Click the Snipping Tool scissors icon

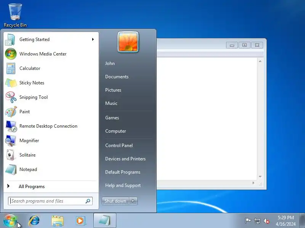pyautogui.click(x=11, y=97)
